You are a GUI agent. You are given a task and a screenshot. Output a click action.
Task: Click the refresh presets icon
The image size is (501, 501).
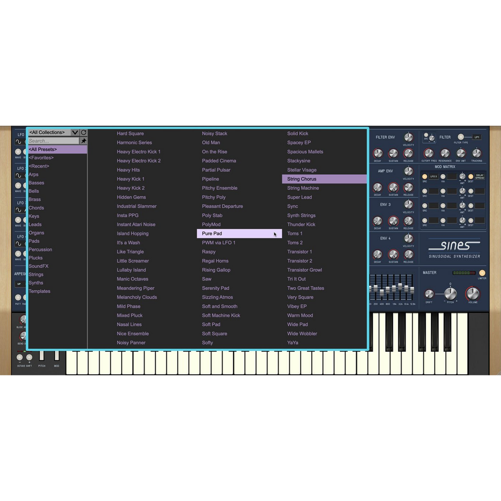(x=84, y=132)
